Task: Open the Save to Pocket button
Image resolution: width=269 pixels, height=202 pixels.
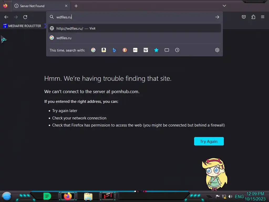Action: tap(244, 17)
